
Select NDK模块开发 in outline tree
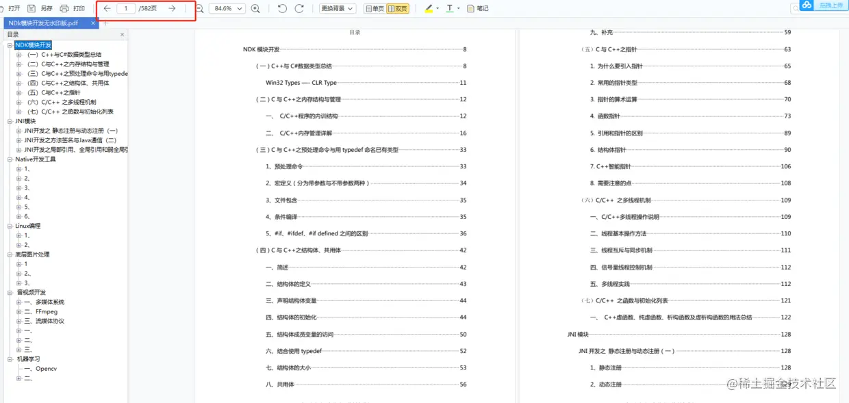coord(34,45)
